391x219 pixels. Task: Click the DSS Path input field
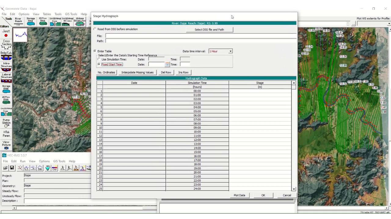201,41
